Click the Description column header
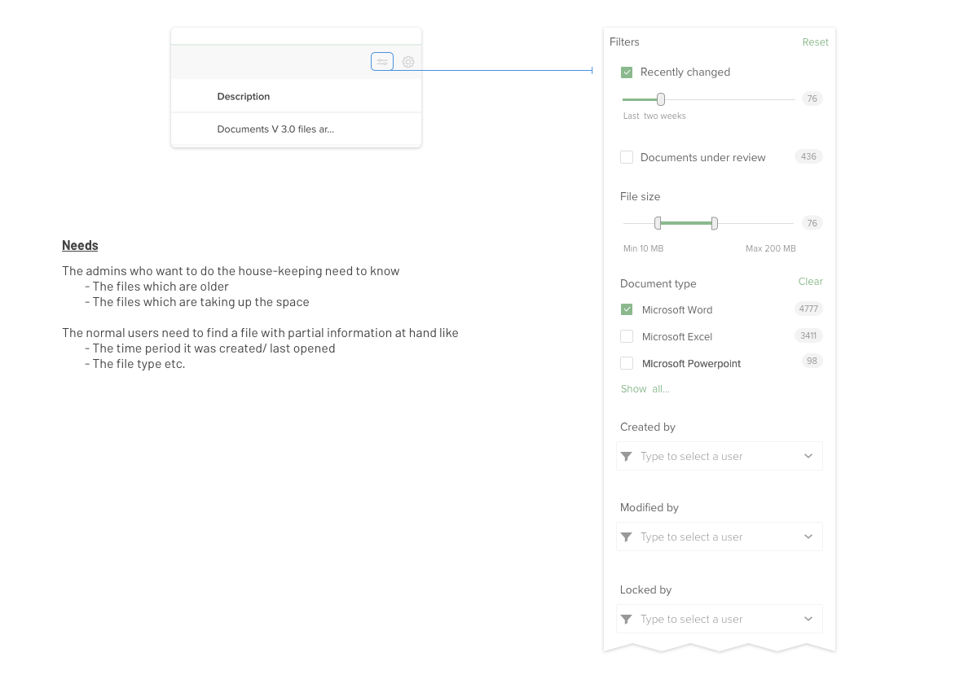This screenshot has width=973, height=679. (x=244, y=97)
